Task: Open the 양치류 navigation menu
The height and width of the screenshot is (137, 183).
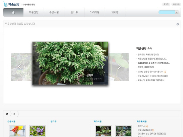Action: click(74, 12)
